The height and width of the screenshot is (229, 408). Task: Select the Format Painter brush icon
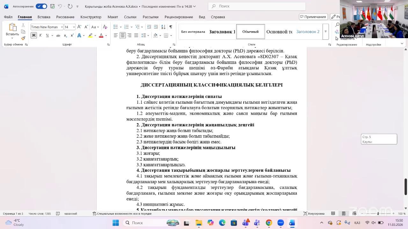23,38
